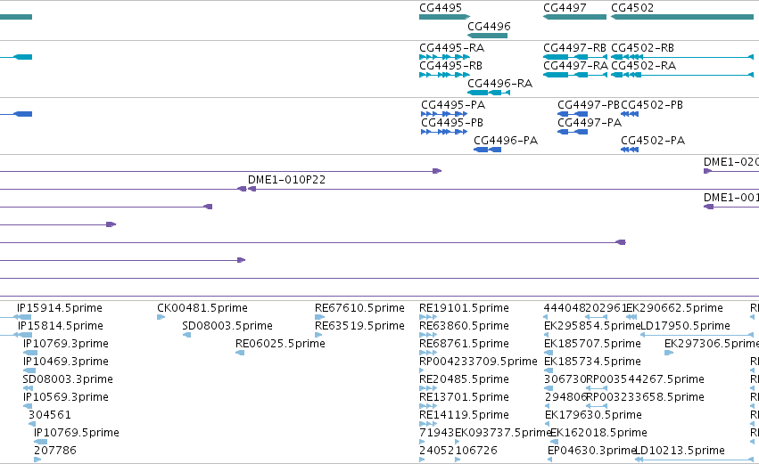Select EST RE63860.5prime label
This screenshot has height=464, width=759.
click(x=464, y=326)
